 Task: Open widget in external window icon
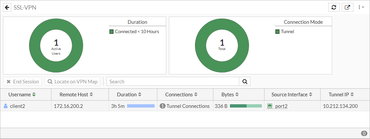[x=347, y=7]
